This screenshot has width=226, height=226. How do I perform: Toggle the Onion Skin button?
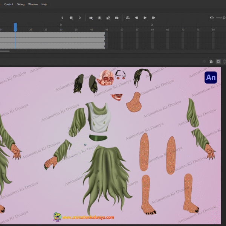(x=91, y=18)
